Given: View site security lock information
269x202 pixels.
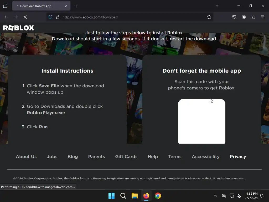Looking at the screenshot, I should click(x=58, y=17).
